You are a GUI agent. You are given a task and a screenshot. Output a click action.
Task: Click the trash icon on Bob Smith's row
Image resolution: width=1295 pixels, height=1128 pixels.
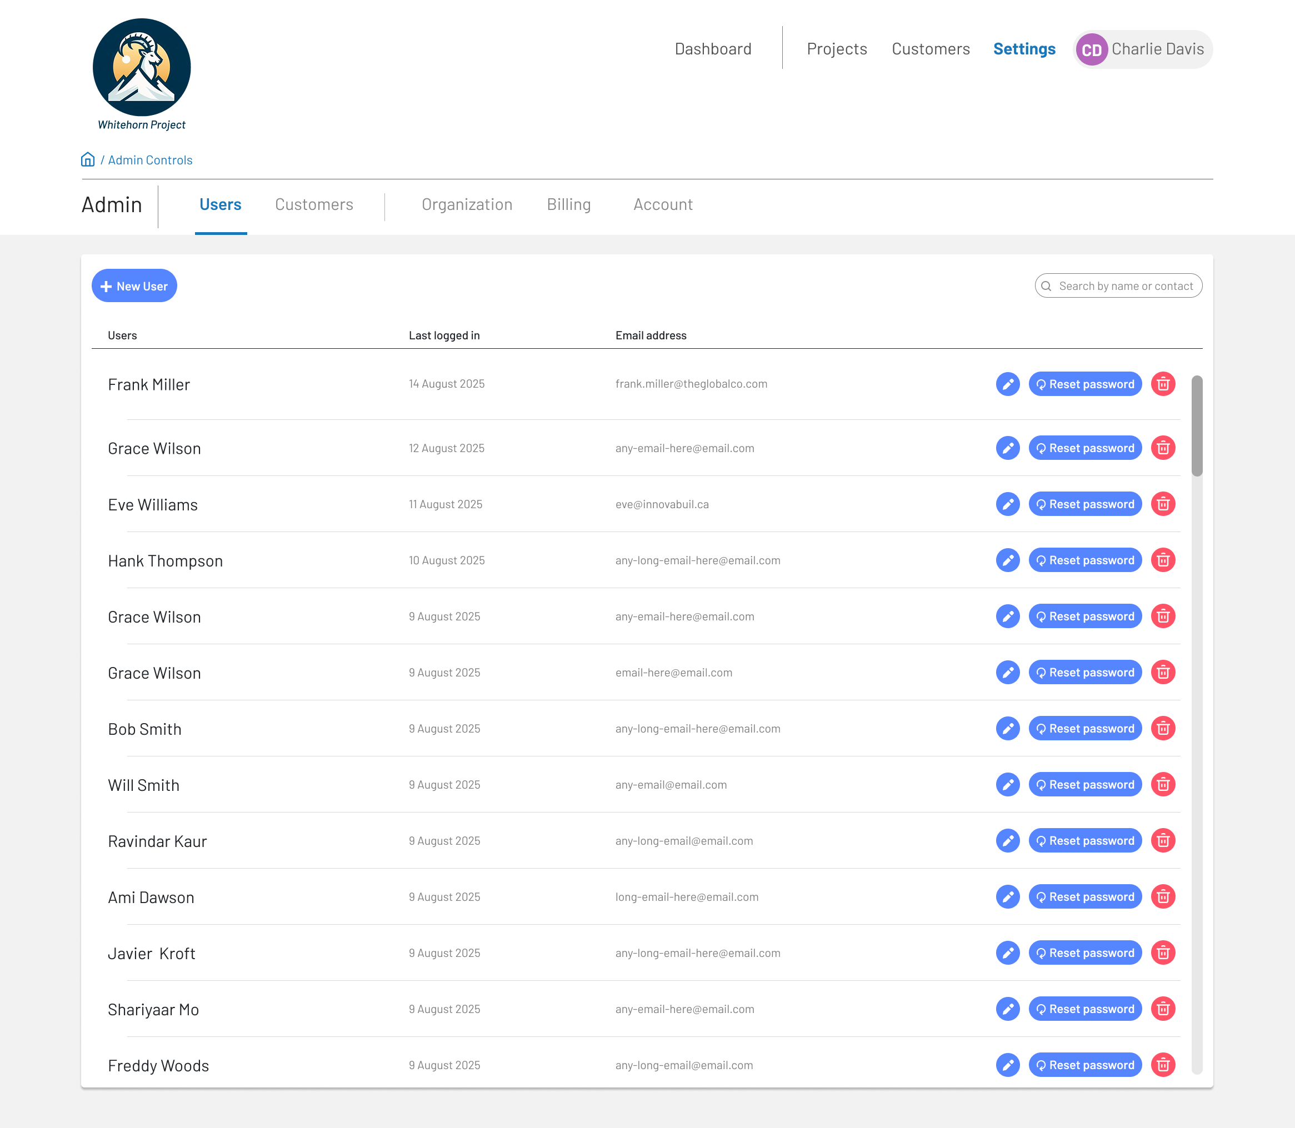(1163, 728)
